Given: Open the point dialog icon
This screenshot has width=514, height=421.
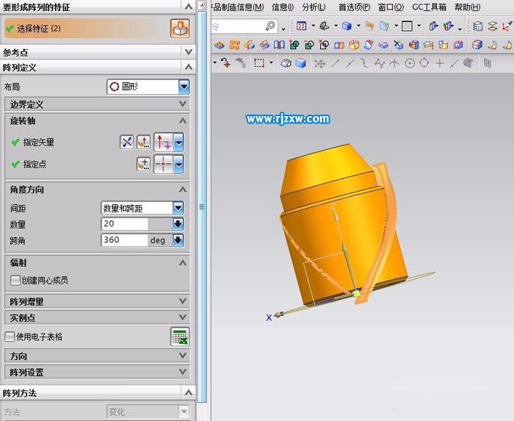Looking at the screenshot, I should click(144, 165).
